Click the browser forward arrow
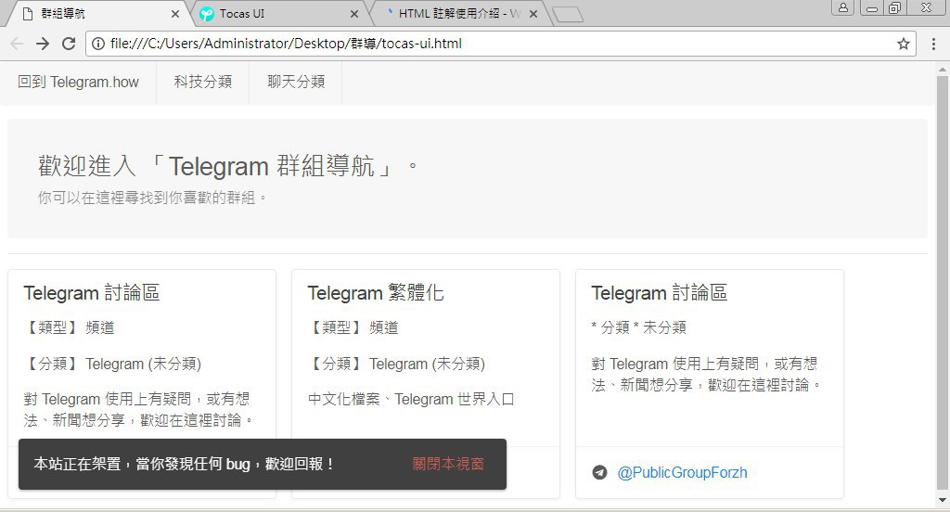The image size is (950, 512). (43, 44)
